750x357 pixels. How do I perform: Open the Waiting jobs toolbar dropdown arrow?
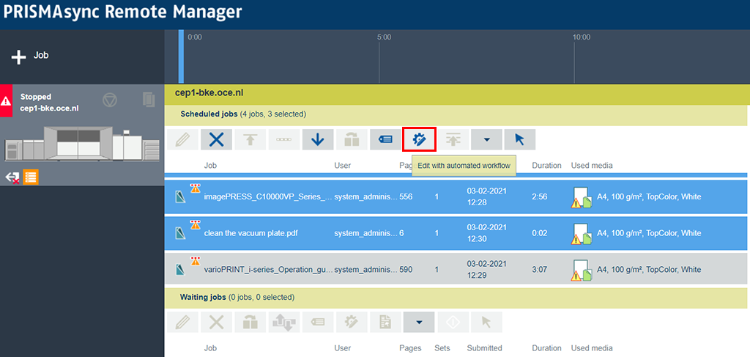419,322
